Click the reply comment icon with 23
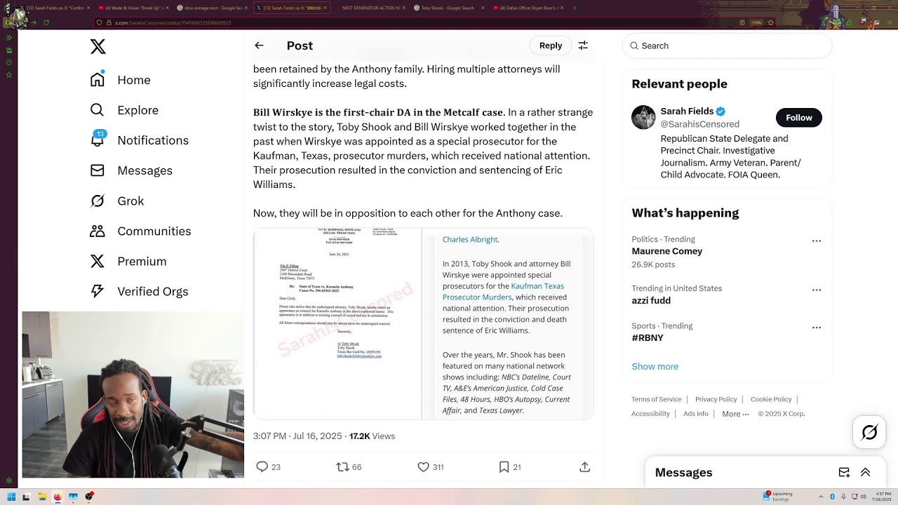Viewport: 898px width, 505px height. coord(262,466)
